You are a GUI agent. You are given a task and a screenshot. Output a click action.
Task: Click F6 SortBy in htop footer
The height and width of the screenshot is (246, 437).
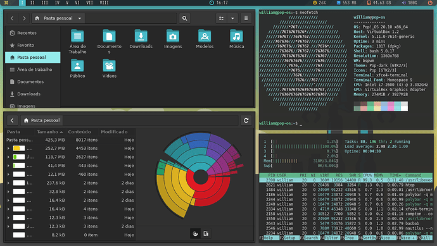click(x=367, y=238)
